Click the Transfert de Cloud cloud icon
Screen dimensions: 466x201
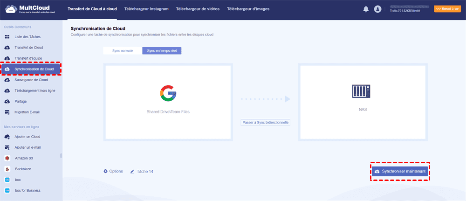[7, 48]
